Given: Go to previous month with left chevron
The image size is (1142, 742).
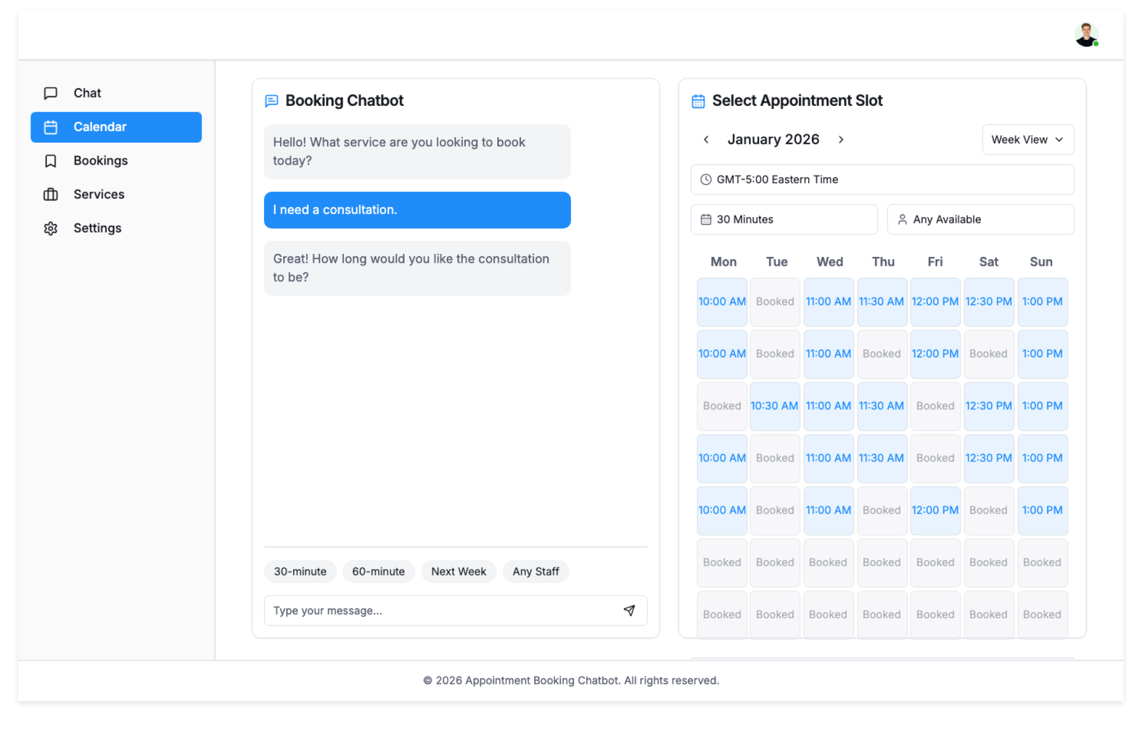Looking at the screenshot, I should pos(706,140).
